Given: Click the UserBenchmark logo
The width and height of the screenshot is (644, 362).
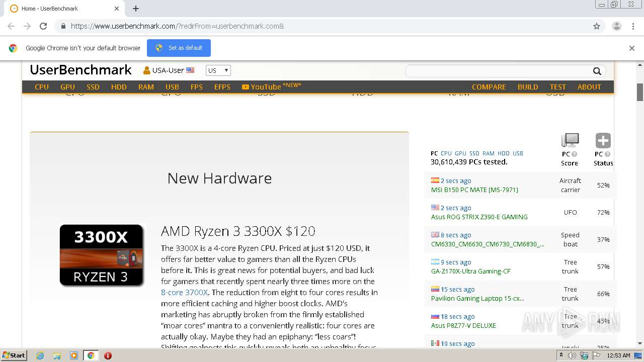Looking at the screenshot, I should [80, 70].
